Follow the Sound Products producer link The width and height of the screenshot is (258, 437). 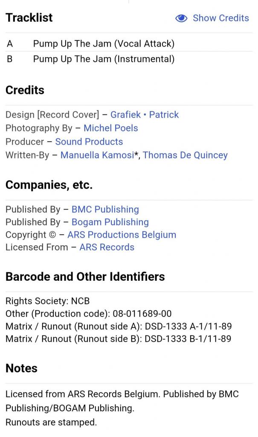click(x=89, y=142)
